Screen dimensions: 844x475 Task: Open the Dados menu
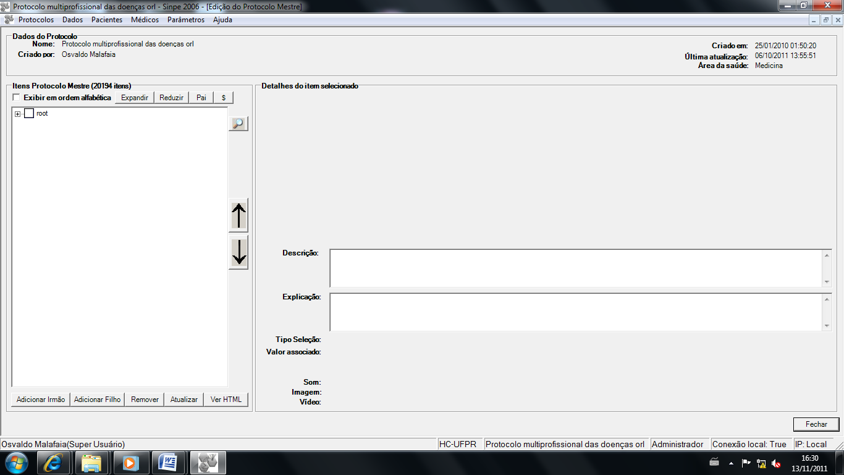coord(72,20)
